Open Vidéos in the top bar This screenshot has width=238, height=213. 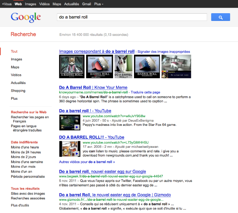[x=44, y=4]
